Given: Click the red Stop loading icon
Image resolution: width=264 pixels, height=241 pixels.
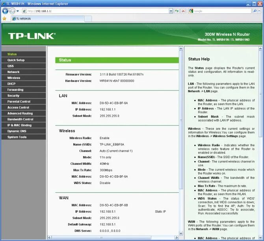Looking at the screenshot, I should 183,11.
